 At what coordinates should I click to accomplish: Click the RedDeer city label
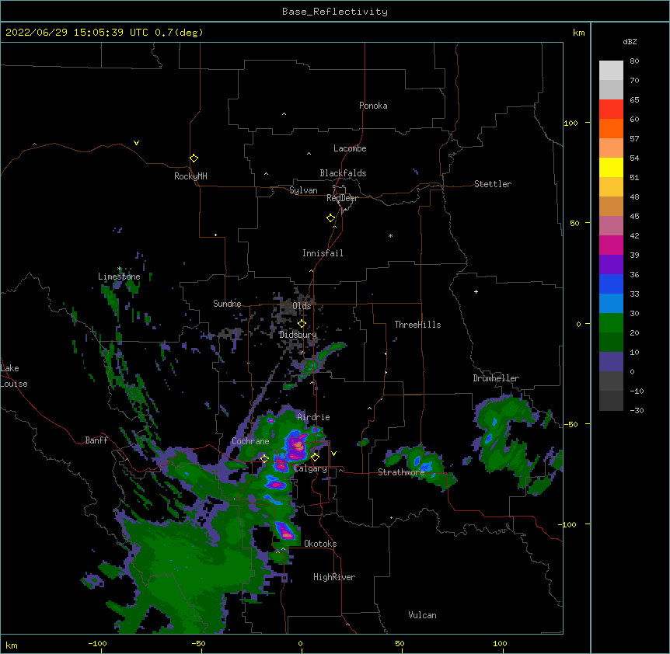click(x=342, y=198)
